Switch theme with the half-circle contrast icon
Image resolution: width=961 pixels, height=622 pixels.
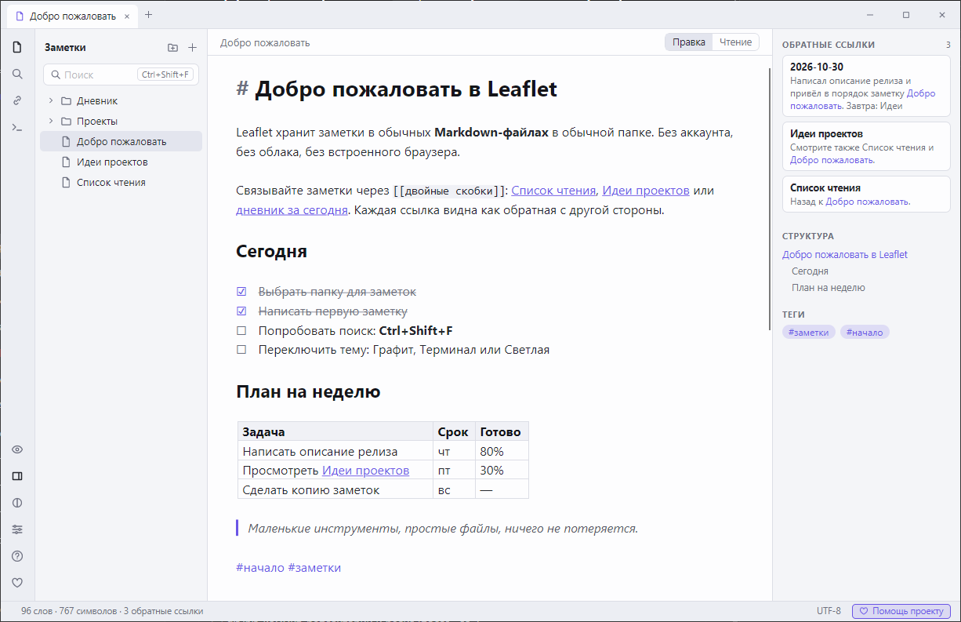point(17,503)
